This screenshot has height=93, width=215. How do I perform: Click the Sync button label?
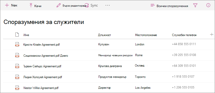coord(94,6)
